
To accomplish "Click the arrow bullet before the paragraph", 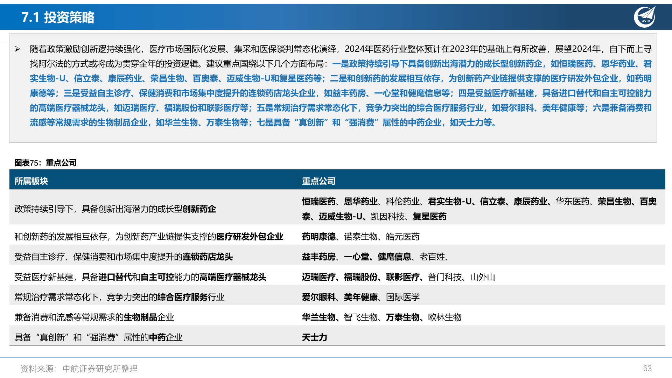I will 17,49.
